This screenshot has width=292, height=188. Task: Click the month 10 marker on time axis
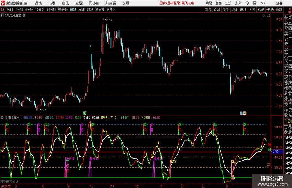point(91,186)
